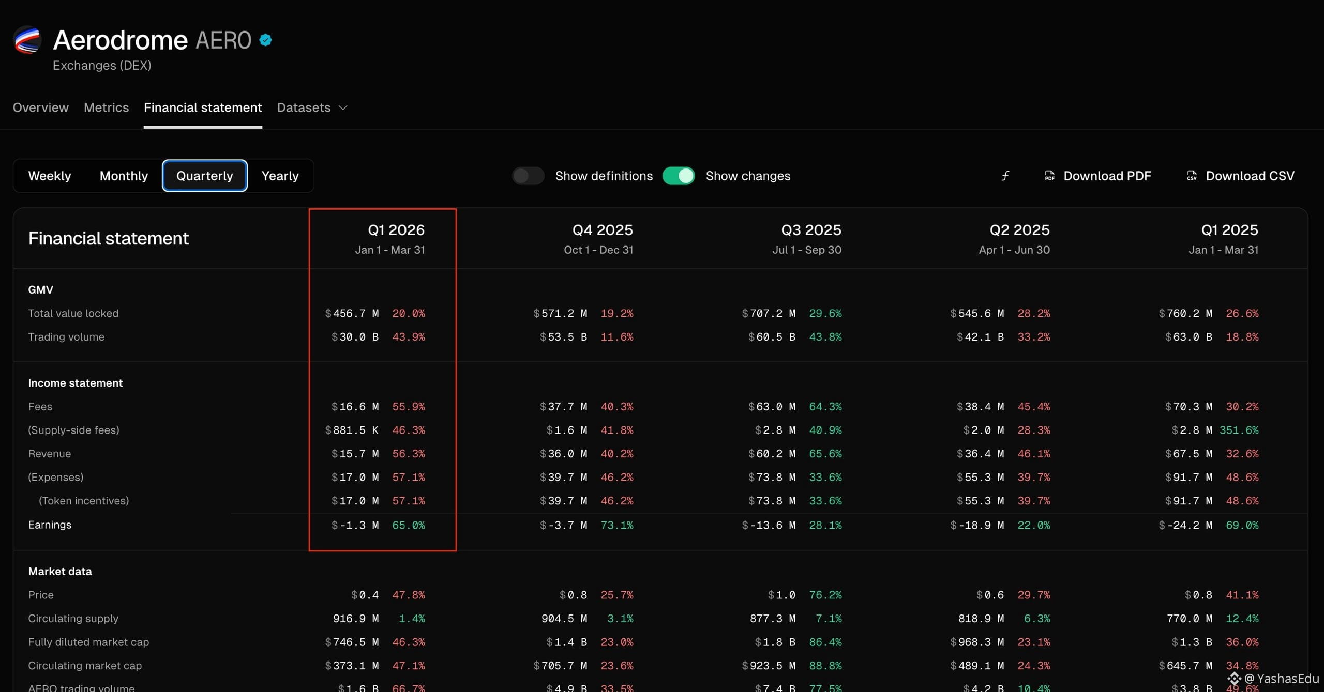Click the Q4 2025 column header

tap(603, 230)
